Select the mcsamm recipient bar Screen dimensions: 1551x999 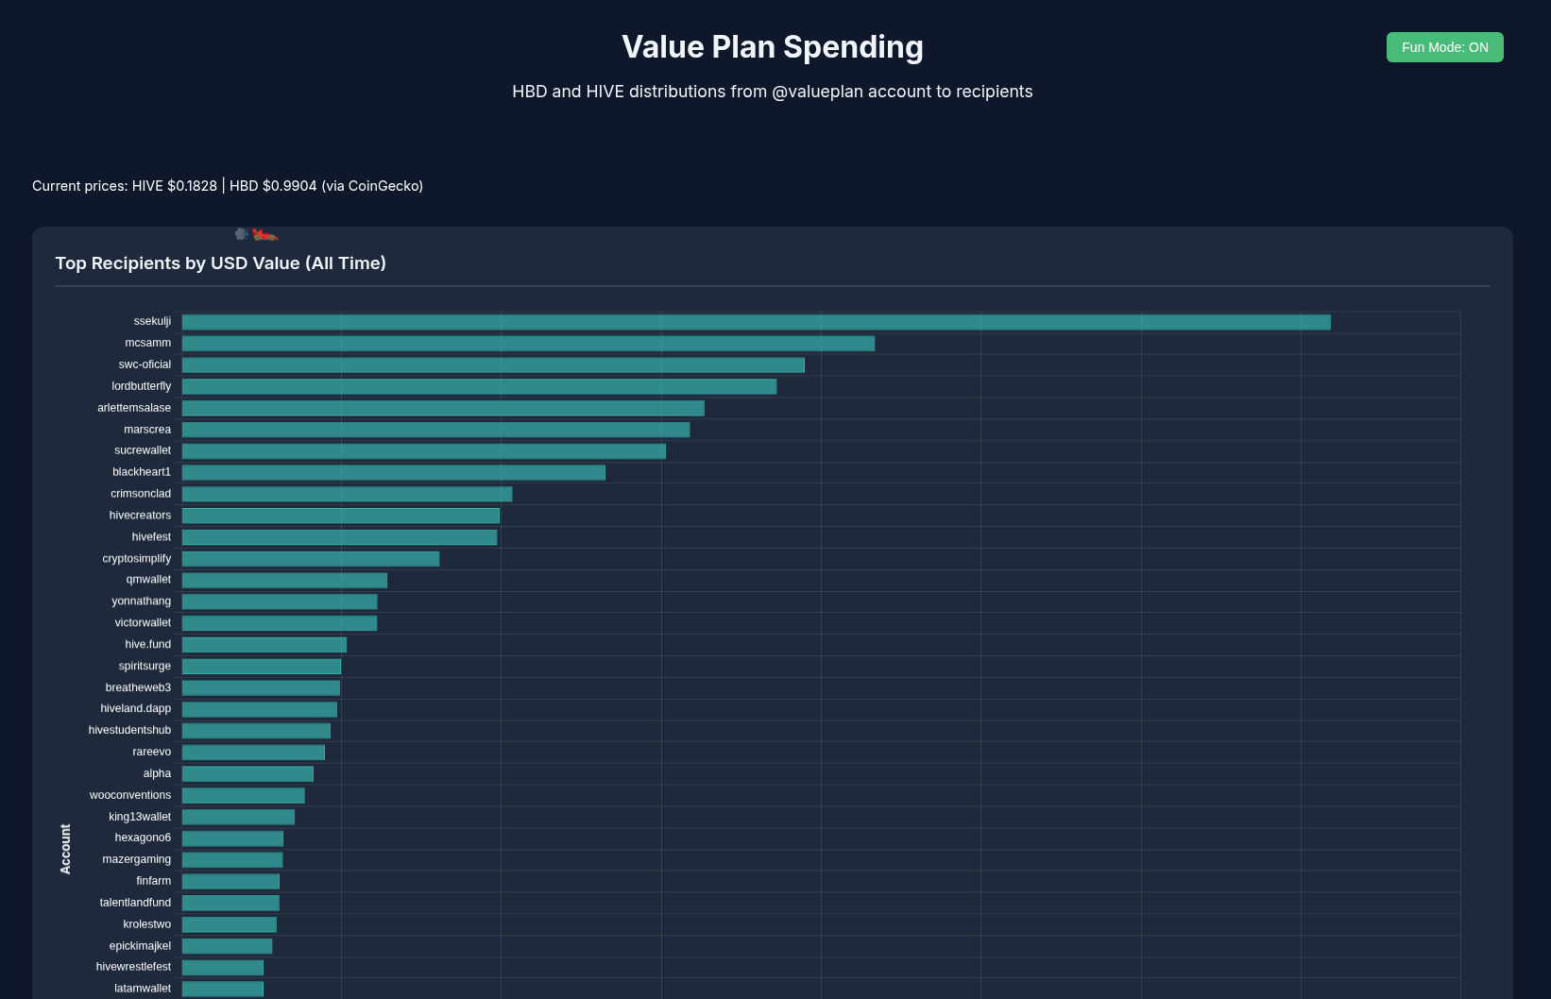(x=528, y=344)
